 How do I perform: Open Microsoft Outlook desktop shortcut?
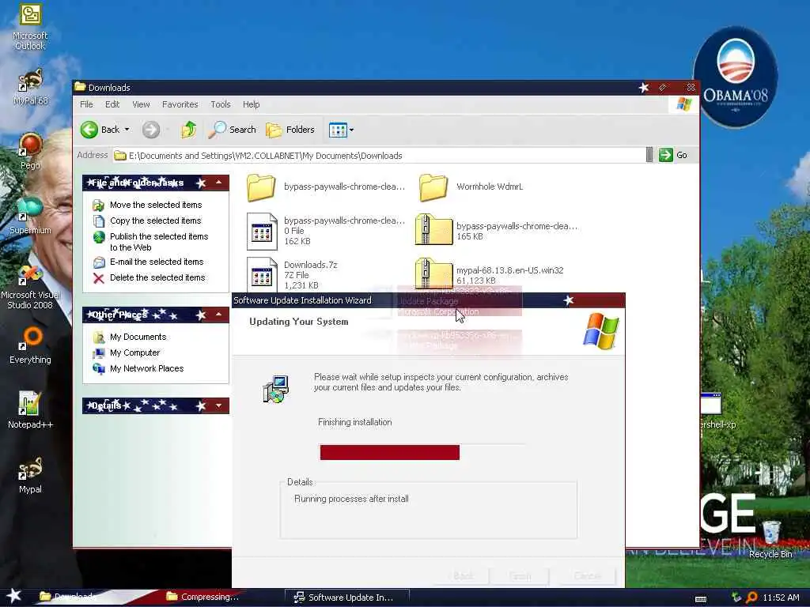(x=30, y=27)
